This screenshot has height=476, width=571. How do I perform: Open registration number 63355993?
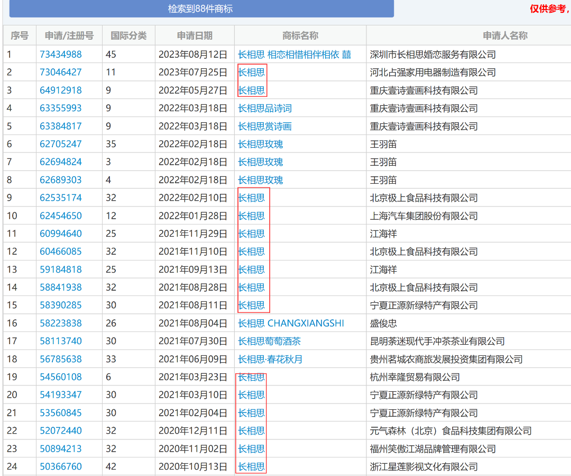[x=60, y=108]
